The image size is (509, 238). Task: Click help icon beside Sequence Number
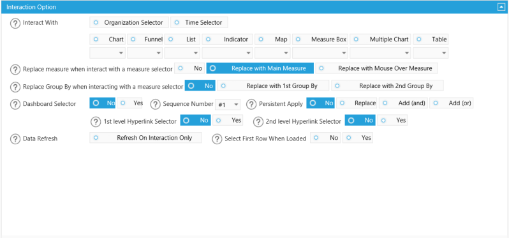coord(156,104)
